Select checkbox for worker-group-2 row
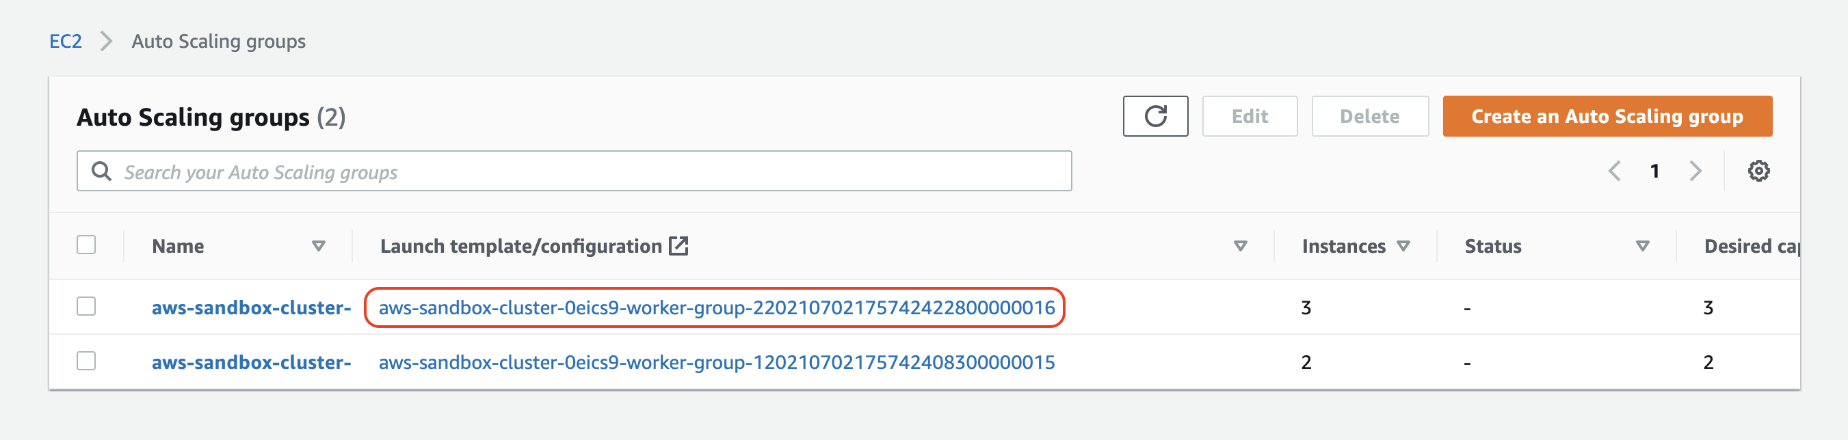Image resolution: width=1848 pixels, height=440 pixels. (86, 307)
